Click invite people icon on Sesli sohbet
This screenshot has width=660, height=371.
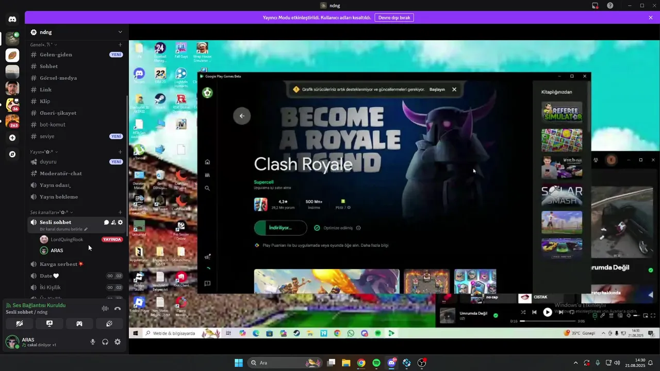coord(113,223)
